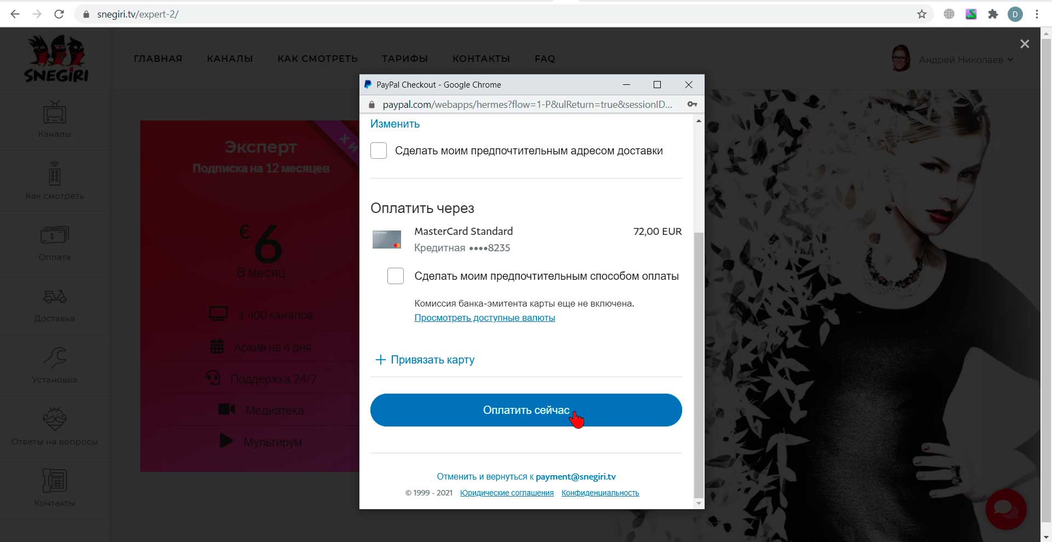Click PayPal scrollbar up arrow

point(698,120)
